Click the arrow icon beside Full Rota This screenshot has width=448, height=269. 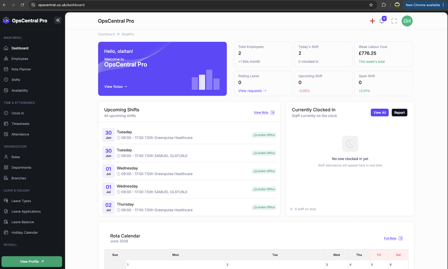tap(401, 238)
